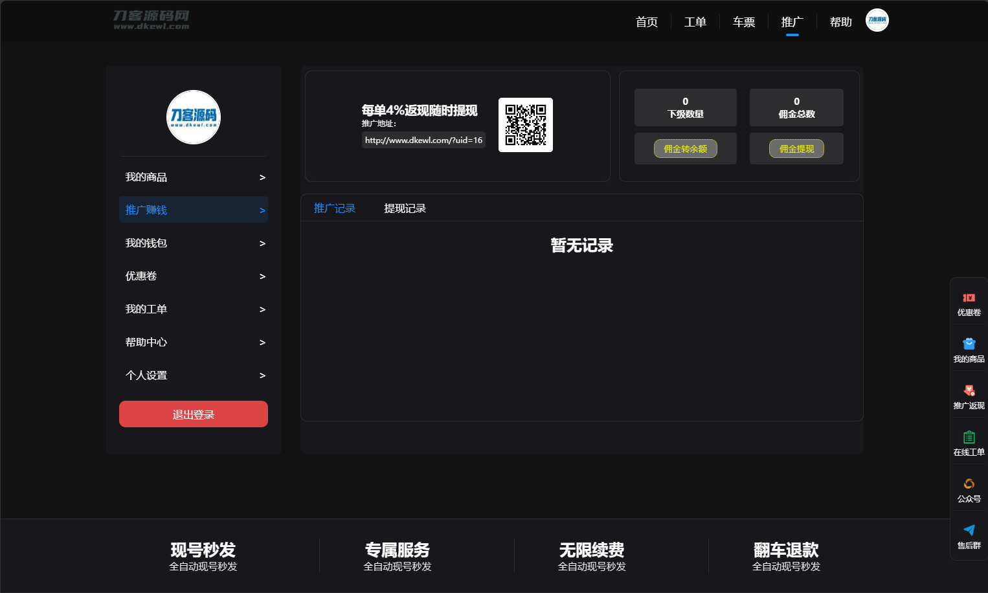Viewport: 988px width, 593px height.
Task: Switch to the 提现记录 tab
Action: [x=404, y=208]
